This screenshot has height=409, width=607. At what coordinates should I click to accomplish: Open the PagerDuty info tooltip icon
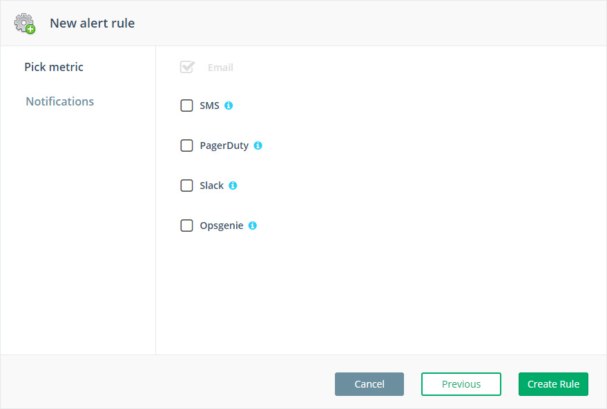[x=258, y=146]
